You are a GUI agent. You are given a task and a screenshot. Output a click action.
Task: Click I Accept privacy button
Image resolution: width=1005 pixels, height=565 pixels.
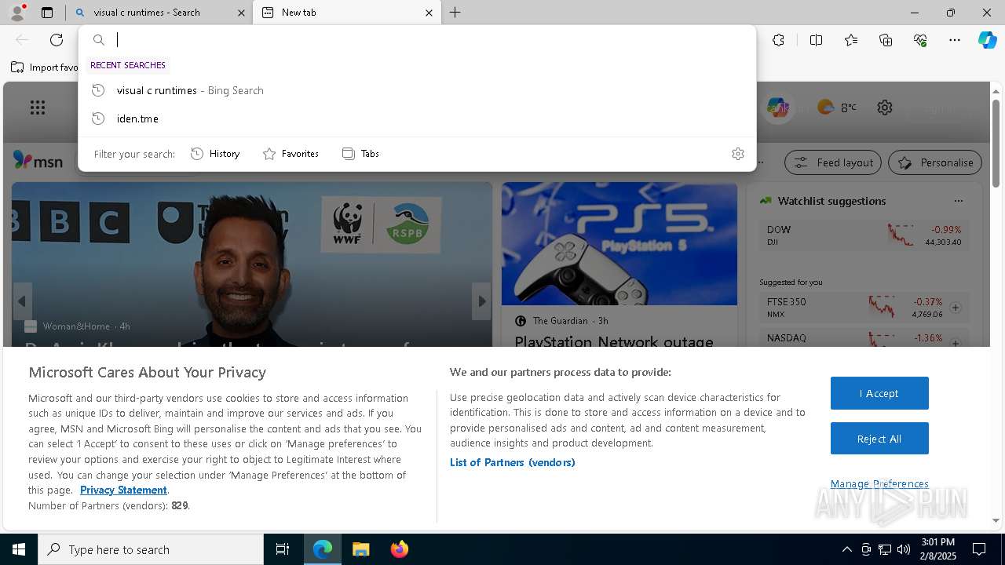pos(879,393)
